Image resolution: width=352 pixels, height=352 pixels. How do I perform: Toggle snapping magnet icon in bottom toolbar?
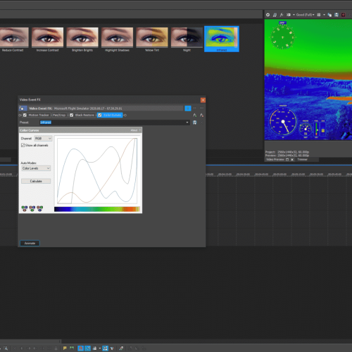click(x=80, y=348)
